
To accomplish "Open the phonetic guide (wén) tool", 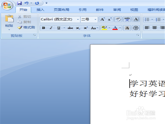I will pos(127,19).
